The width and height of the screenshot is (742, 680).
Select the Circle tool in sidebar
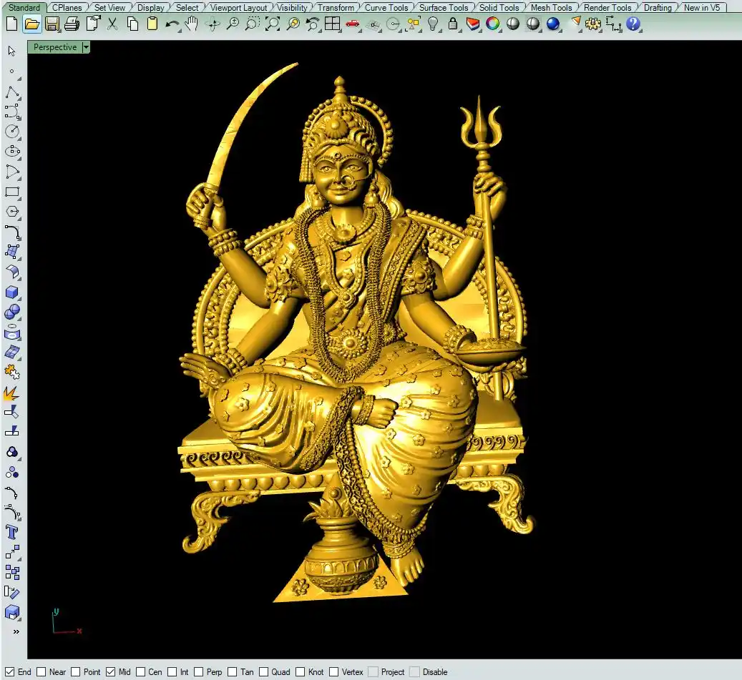click(12, 132)
